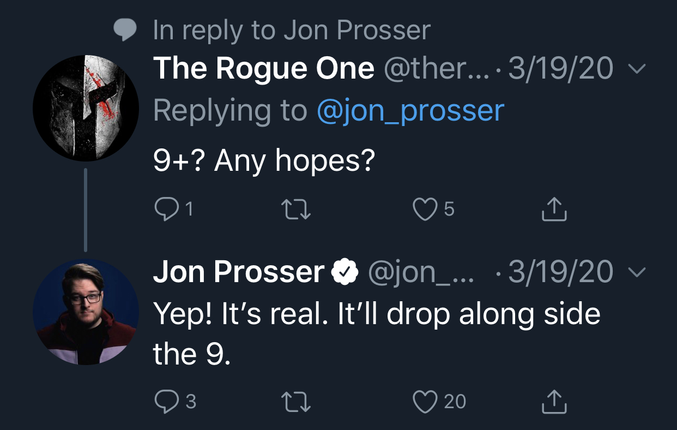The height and width of the screenshot is (430, 677).
Task: Retweet Jon Prosser's "It's real" tweet
Action: click(x=295, y=402)
